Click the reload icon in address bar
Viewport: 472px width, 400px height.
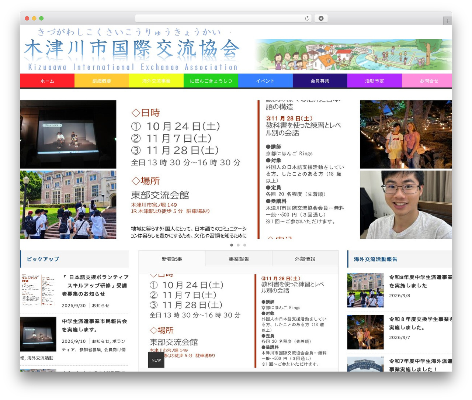307,18
